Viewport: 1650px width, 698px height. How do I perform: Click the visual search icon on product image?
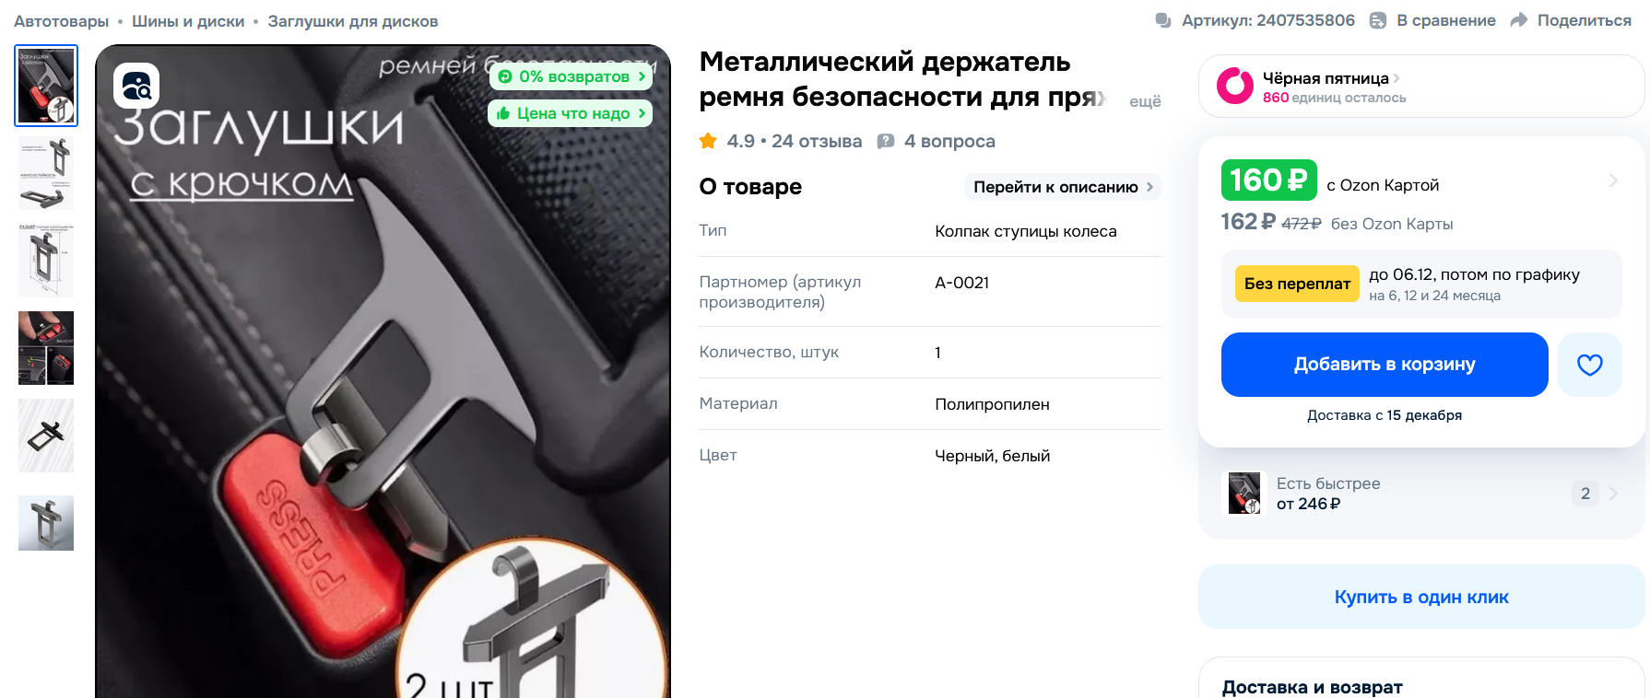coord(136,86)
